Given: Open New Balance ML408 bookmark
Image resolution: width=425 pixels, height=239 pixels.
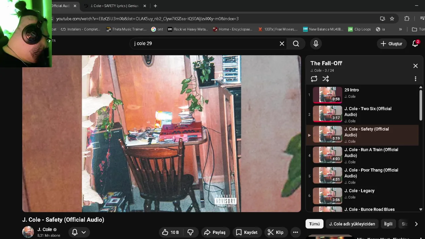Looking at the screenshot, I should [323, 29].
